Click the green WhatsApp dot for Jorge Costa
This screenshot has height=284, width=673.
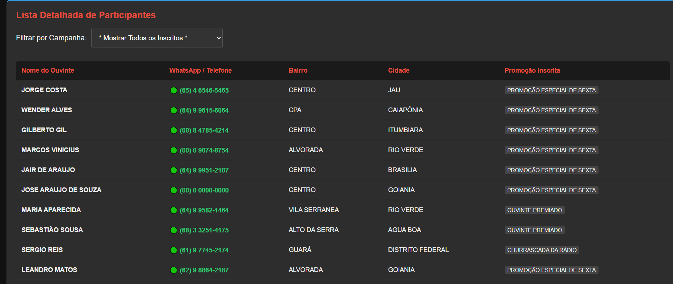click(x=174, y=90)
